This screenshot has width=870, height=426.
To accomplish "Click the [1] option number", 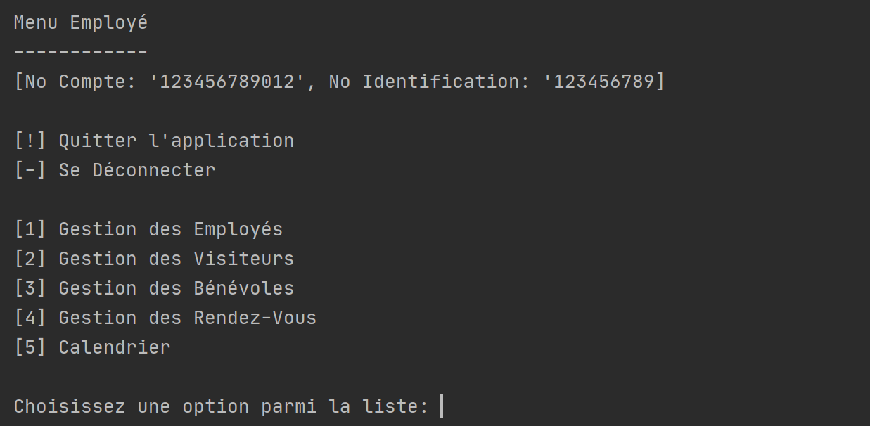I will pyautogui.click(x=30, y=229).
